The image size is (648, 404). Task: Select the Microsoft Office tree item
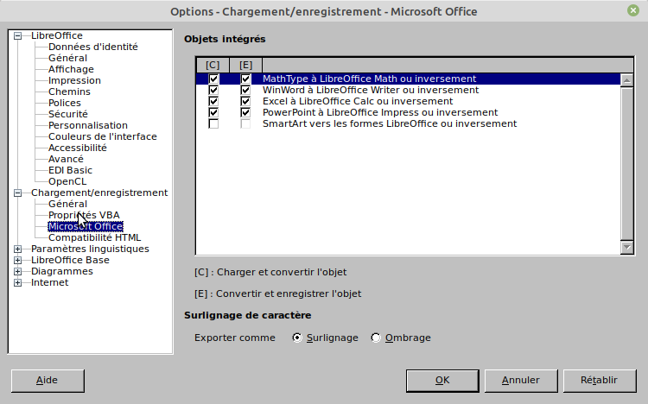click(86, 226)
